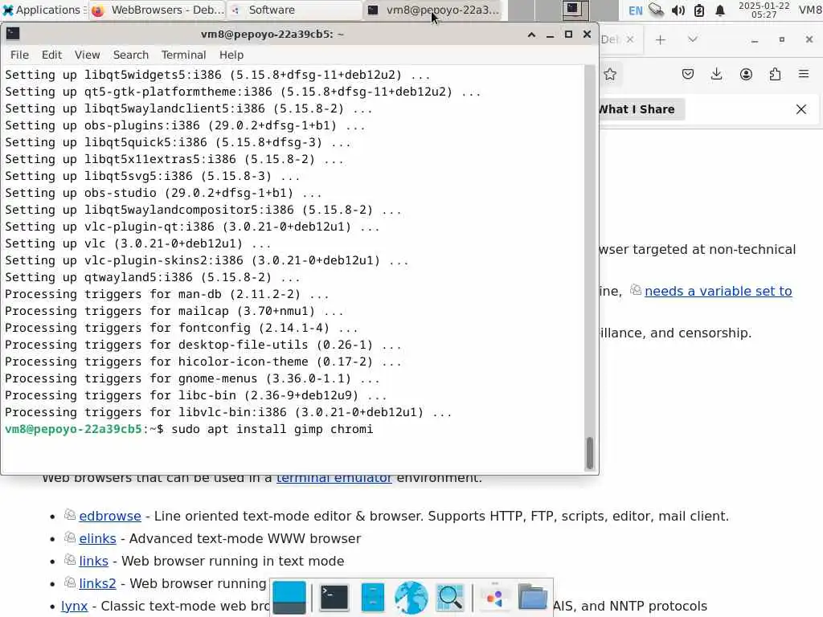Open the Firefox account icon
The width and height of the screenshot is (823, 617).
coord(746,74)
